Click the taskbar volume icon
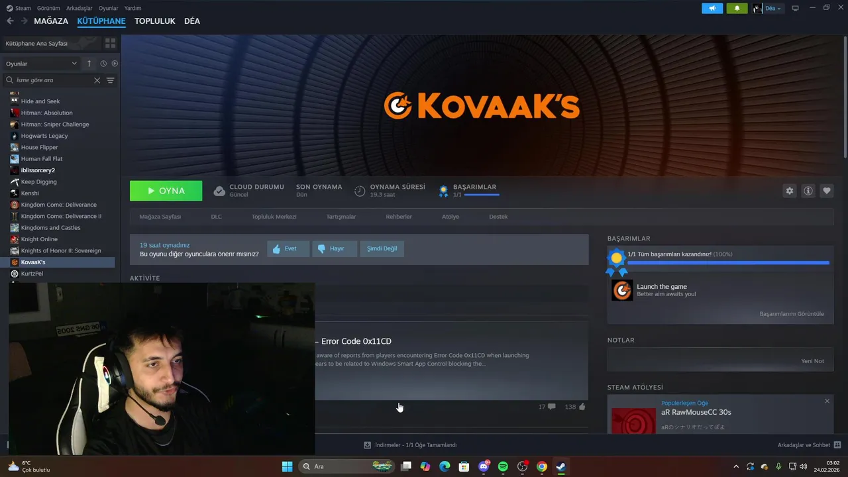 point(803,466)
